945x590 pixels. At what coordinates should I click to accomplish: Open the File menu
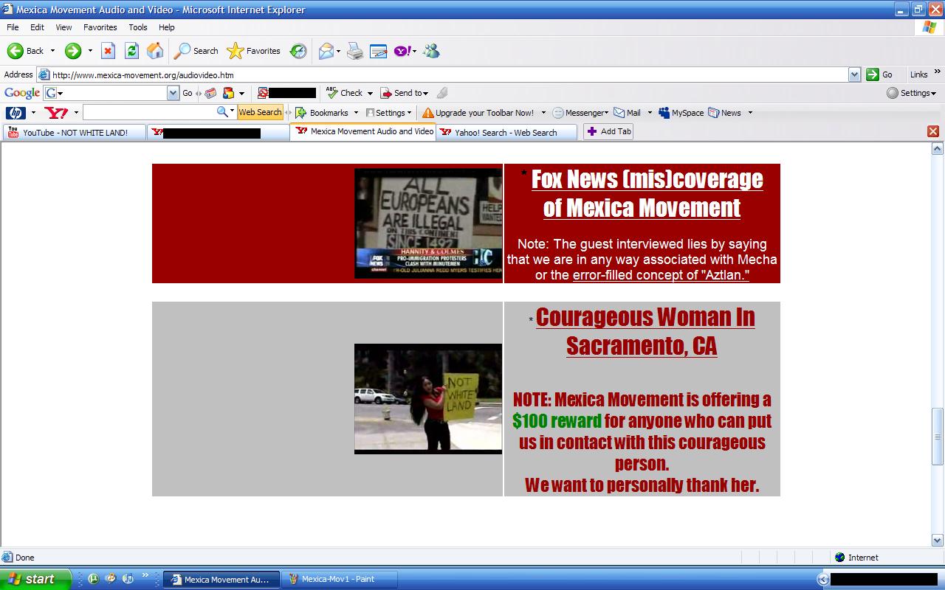13,27
